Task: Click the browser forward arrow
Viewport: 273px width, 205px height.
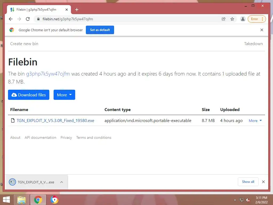Action: 19,19
